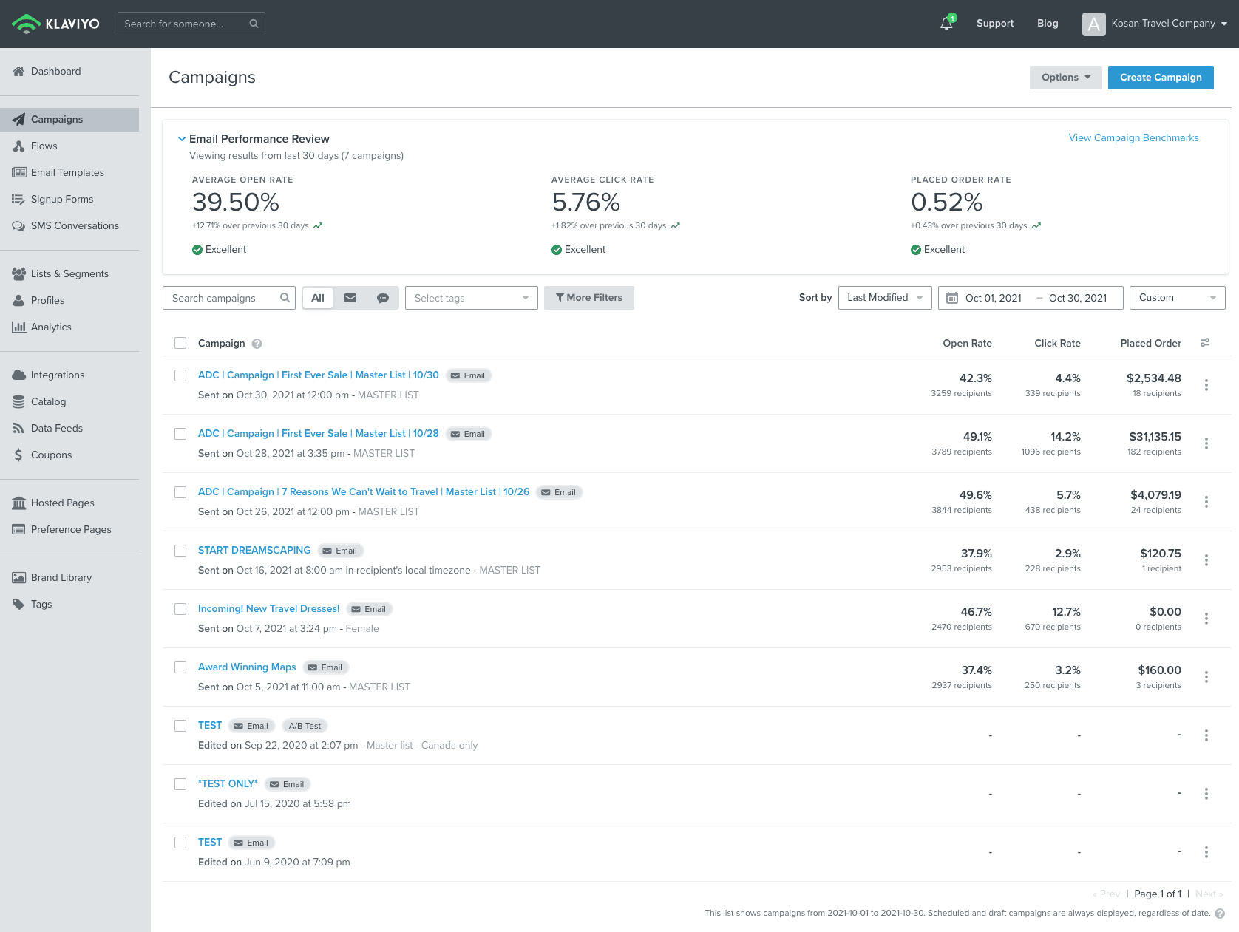Click the Klaviyo logo
This screenshot has height=932, width=1239.
[x=56, y=24]
